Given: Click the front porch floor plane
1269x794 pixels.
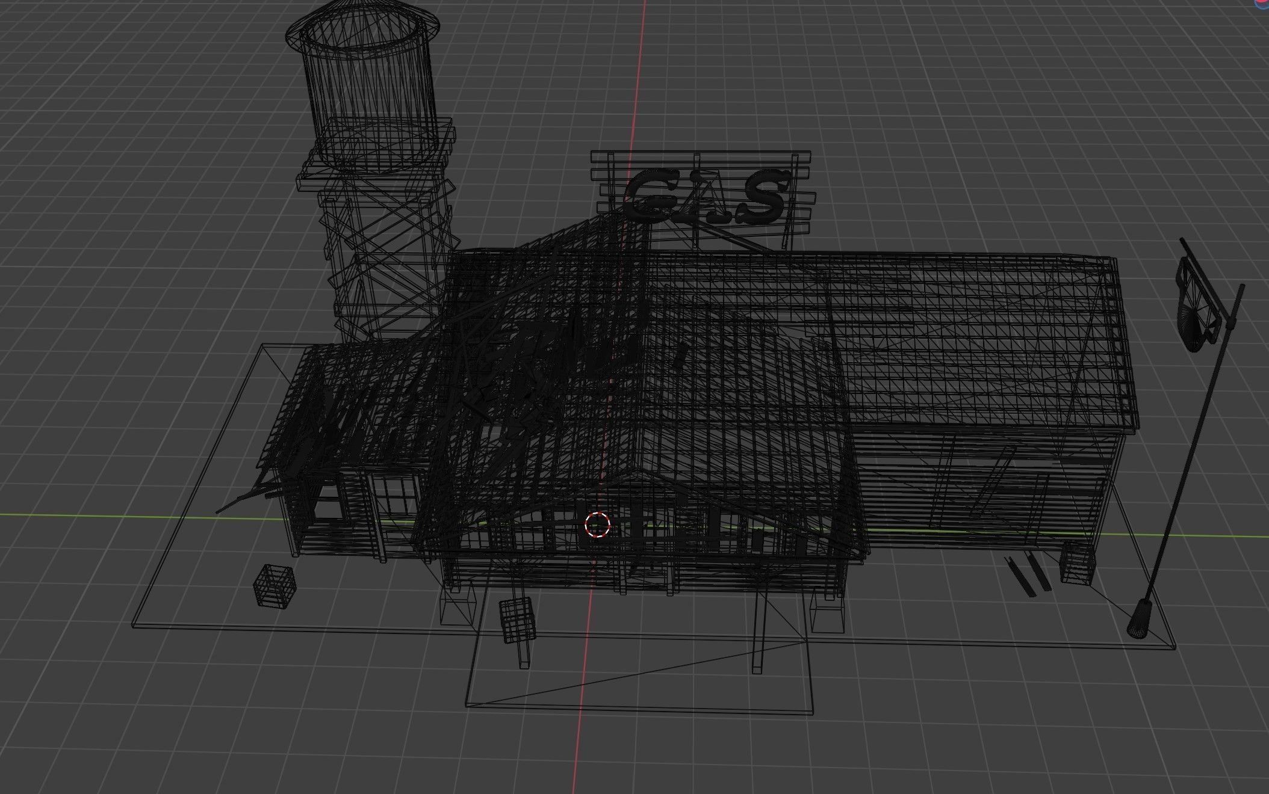Looking at the screenshot, I should (x=638, y=674).
